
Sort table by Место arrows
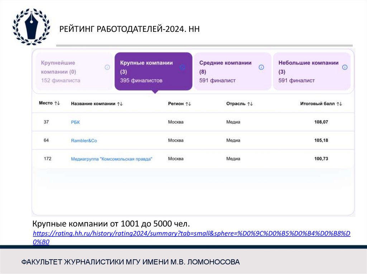tap(57, 103)
